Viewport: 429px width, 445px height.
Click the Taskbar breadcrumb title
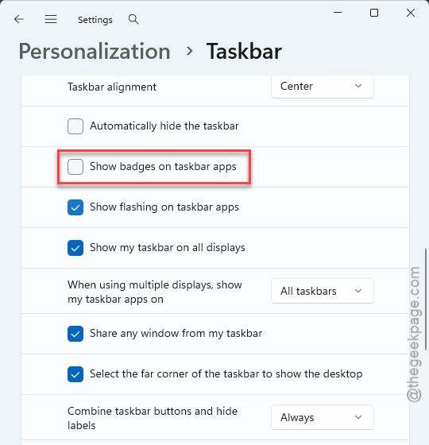[244, 52]
